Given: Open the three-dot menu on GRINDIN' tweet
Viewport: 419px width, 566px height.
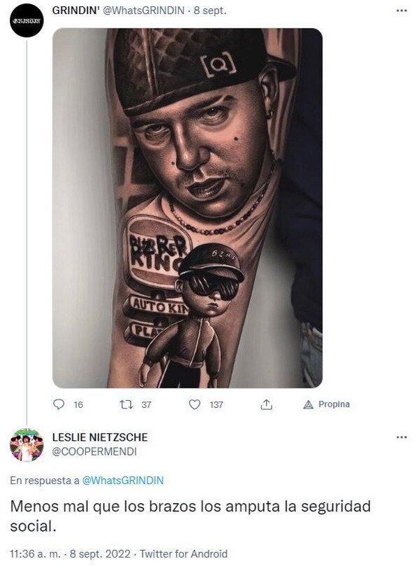Looking at the screenshot, I should (x=401, y=12).
